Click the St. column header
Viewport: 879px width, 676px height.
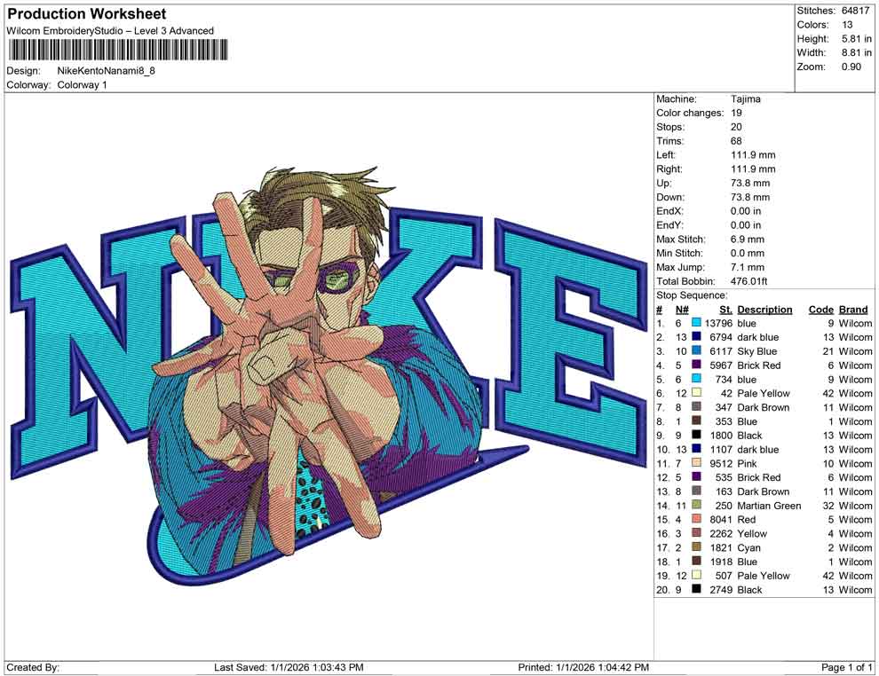[x=725, y=309]
